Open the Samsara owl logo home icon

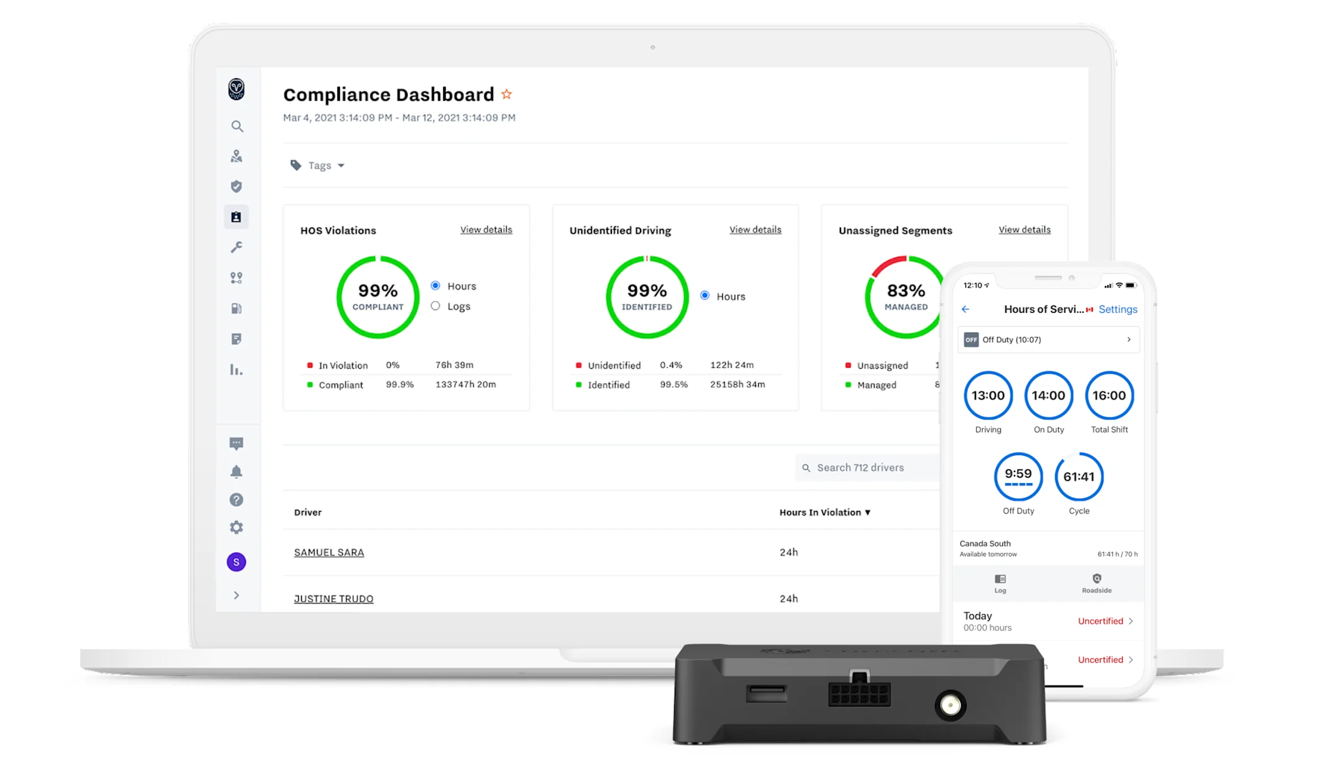coord(237,90)
